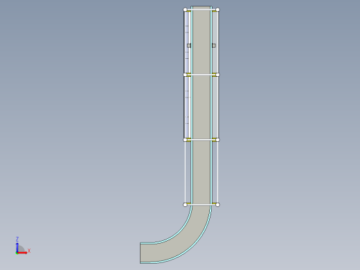This screenshot has height=270, width=360.
Task: Select the grey center belt of the vertical section
Action: tap(201, 105)
